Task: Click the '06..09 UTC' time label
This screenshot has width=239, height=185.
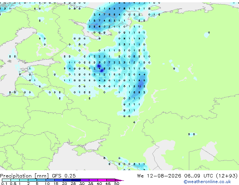Action: [x=198, y=176]
